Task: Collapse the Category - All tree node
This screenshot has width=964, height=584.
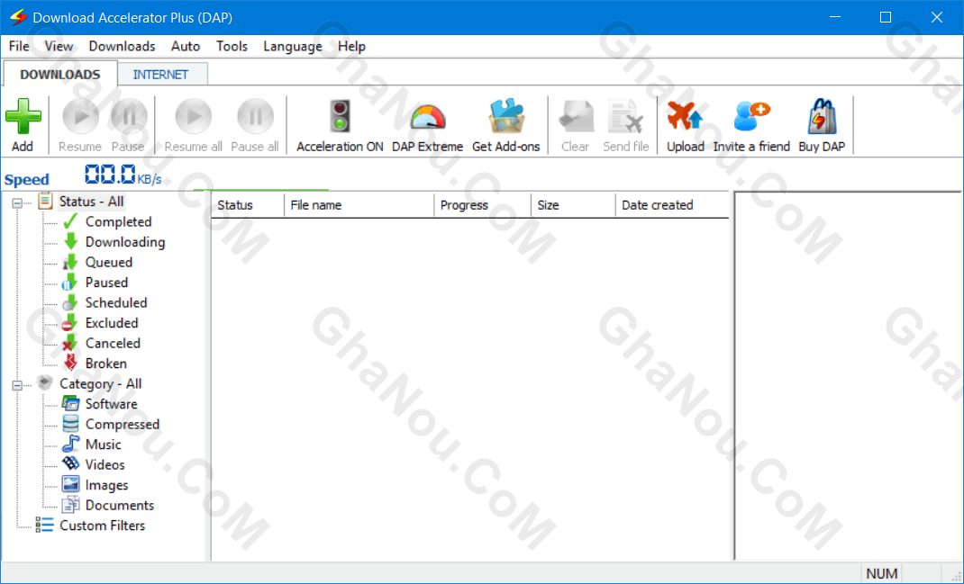Action: pyautogui.click(x=17, y=384)
